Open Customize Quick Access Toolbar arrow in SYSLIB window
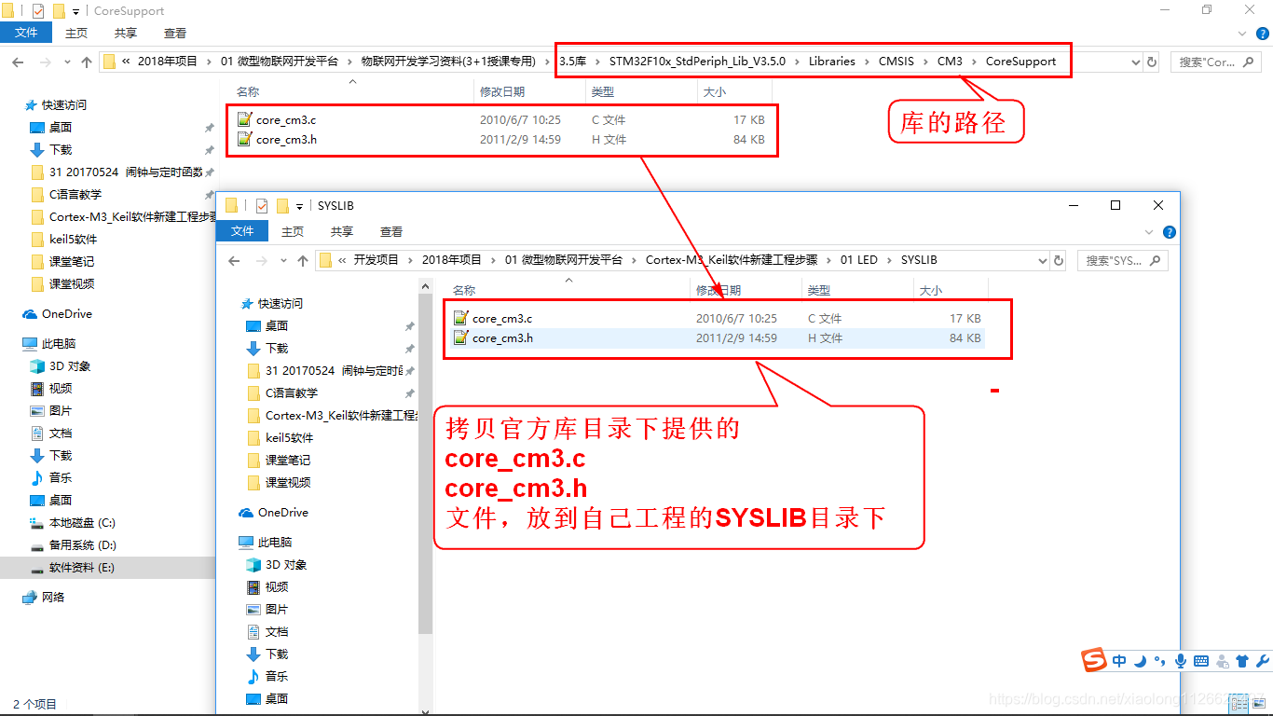 [x=299, y=206]
